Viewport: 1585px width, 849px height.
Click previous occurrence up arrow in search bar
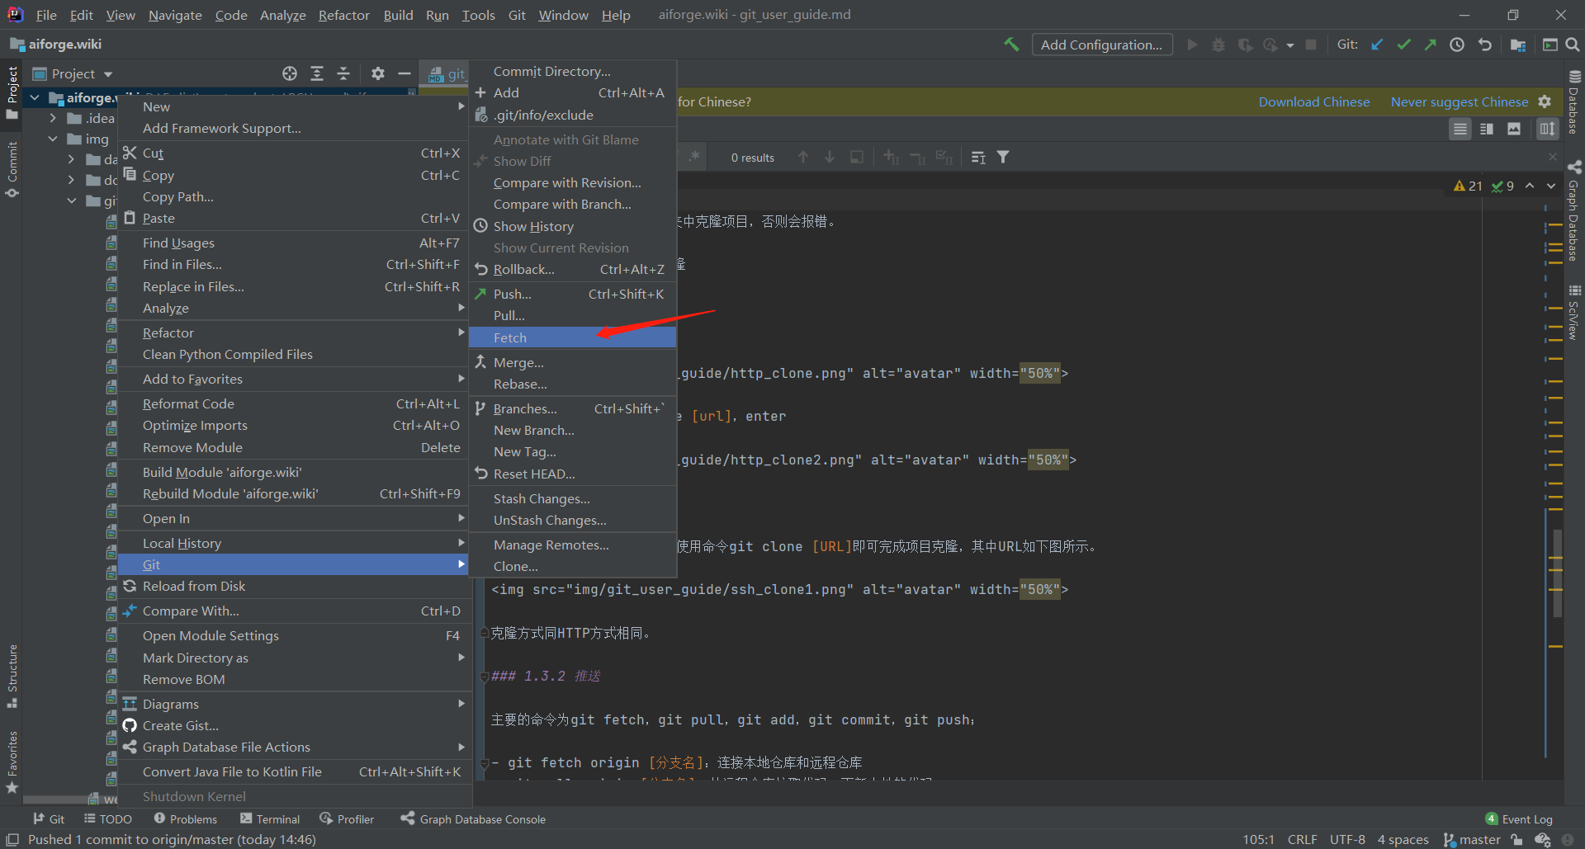coord(803,157)
